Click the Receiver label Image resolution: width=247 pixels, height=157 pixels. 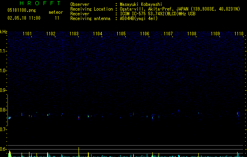(x=80, y=14)
